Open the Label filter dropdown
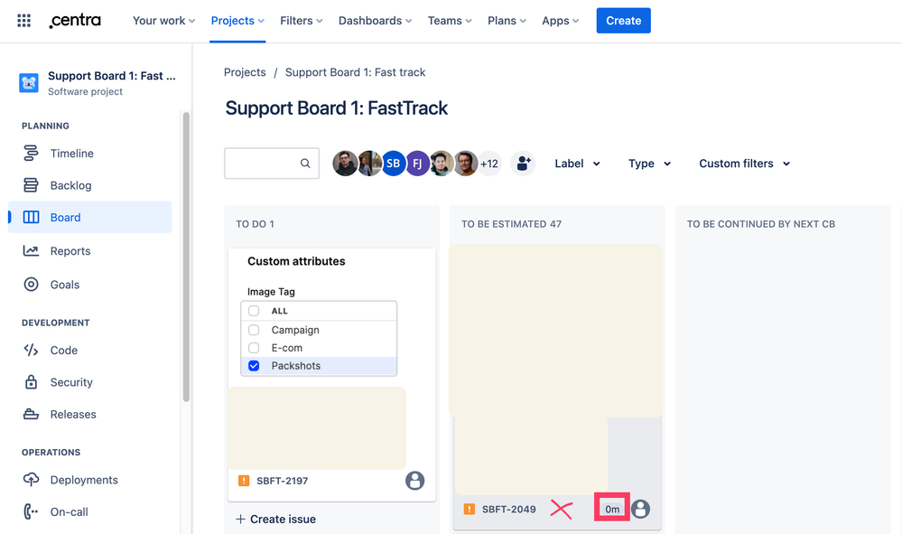Viewport: 902px width, 534px height. [x=578, y=164]
